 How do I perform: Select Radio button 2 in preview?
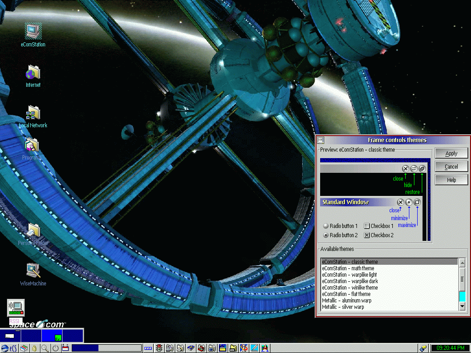tap(326, 235)
